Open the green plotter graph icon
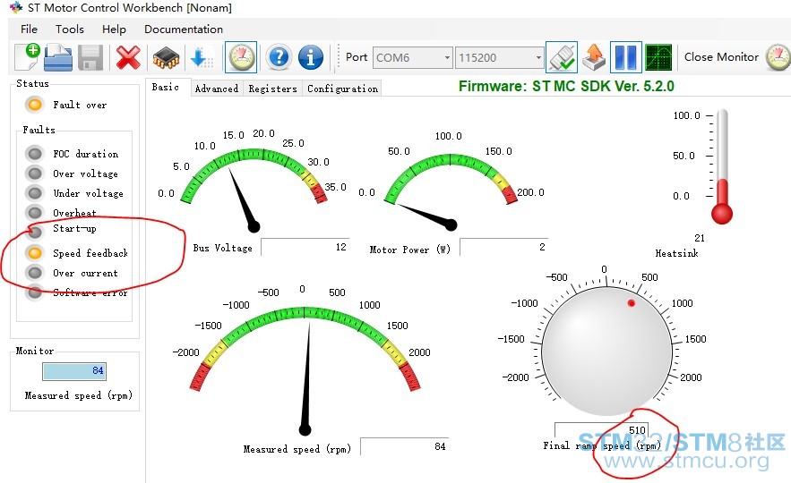Image resolution: width=791 pixels, height=483 pixels. (x=658, y=57)
